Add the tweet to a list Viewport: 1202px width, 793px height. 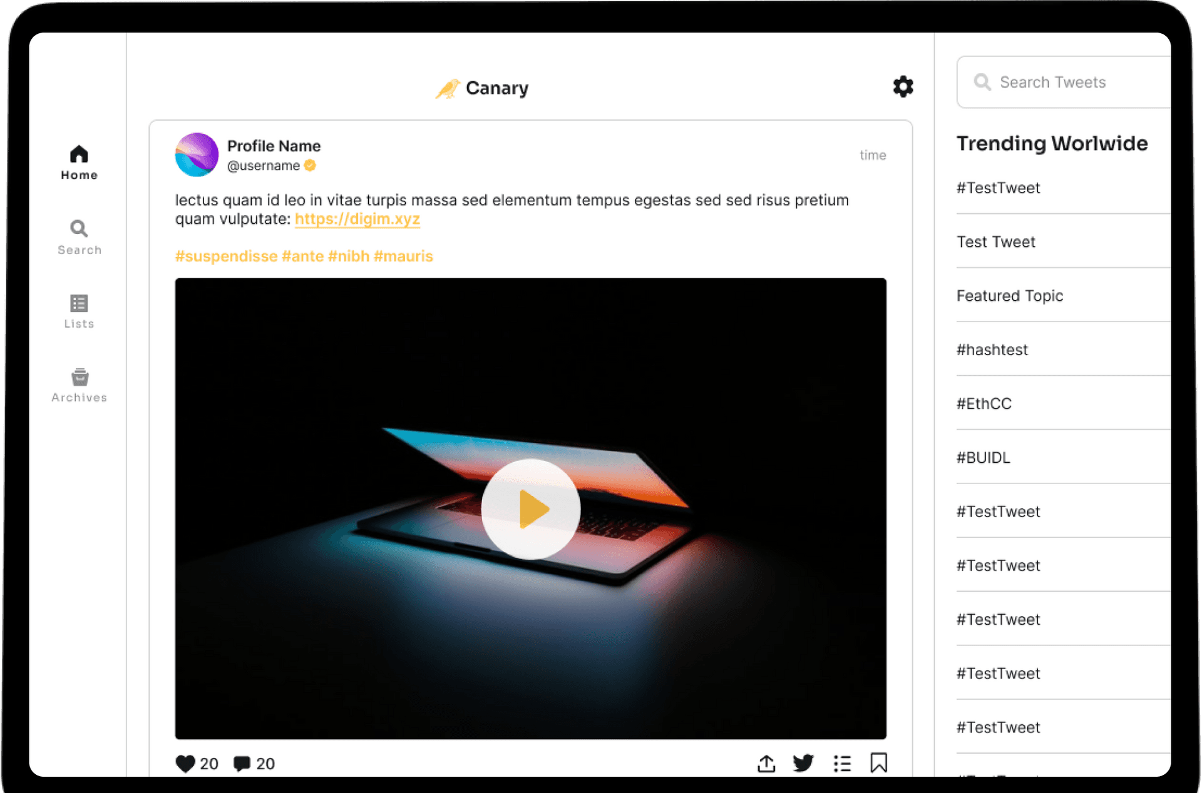click(842, 763)
